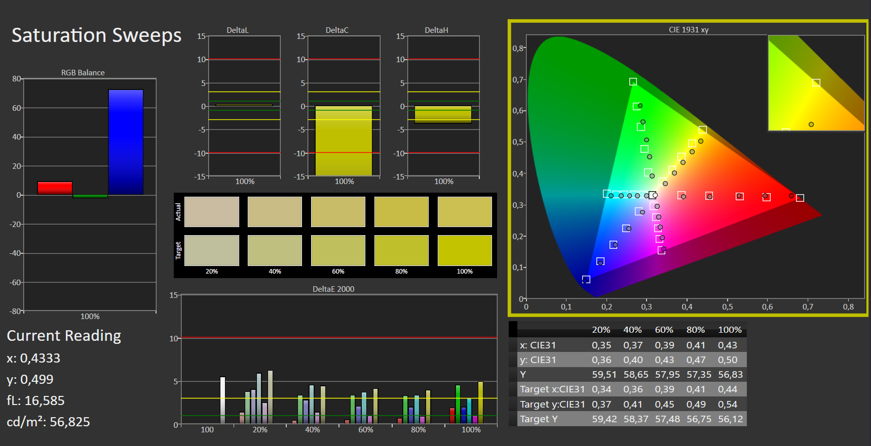Click the white 100 bar in DeltaE 2000
This screenshot has width=871, height=446.
[x=222, y=400]
